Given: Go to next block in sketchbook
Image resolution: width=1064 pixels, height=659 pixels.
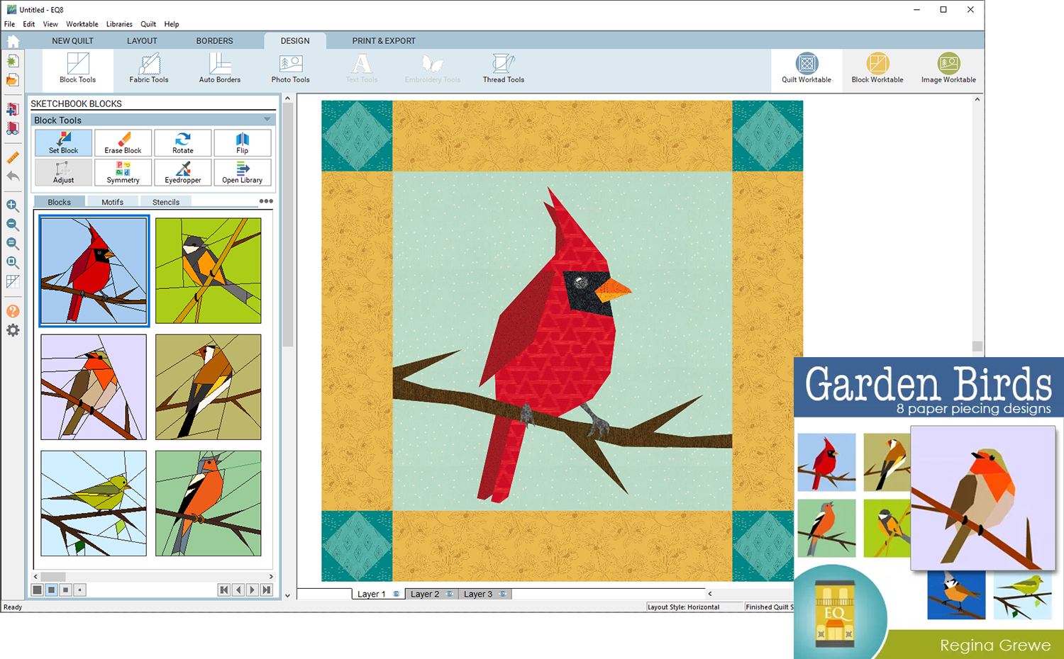Looking at the screenshot, I should 252,590.
